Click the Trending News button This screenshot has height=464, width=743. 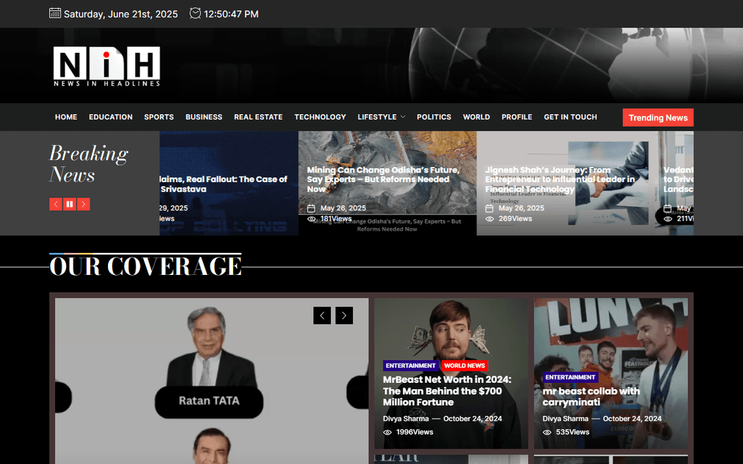pos(658,118)
